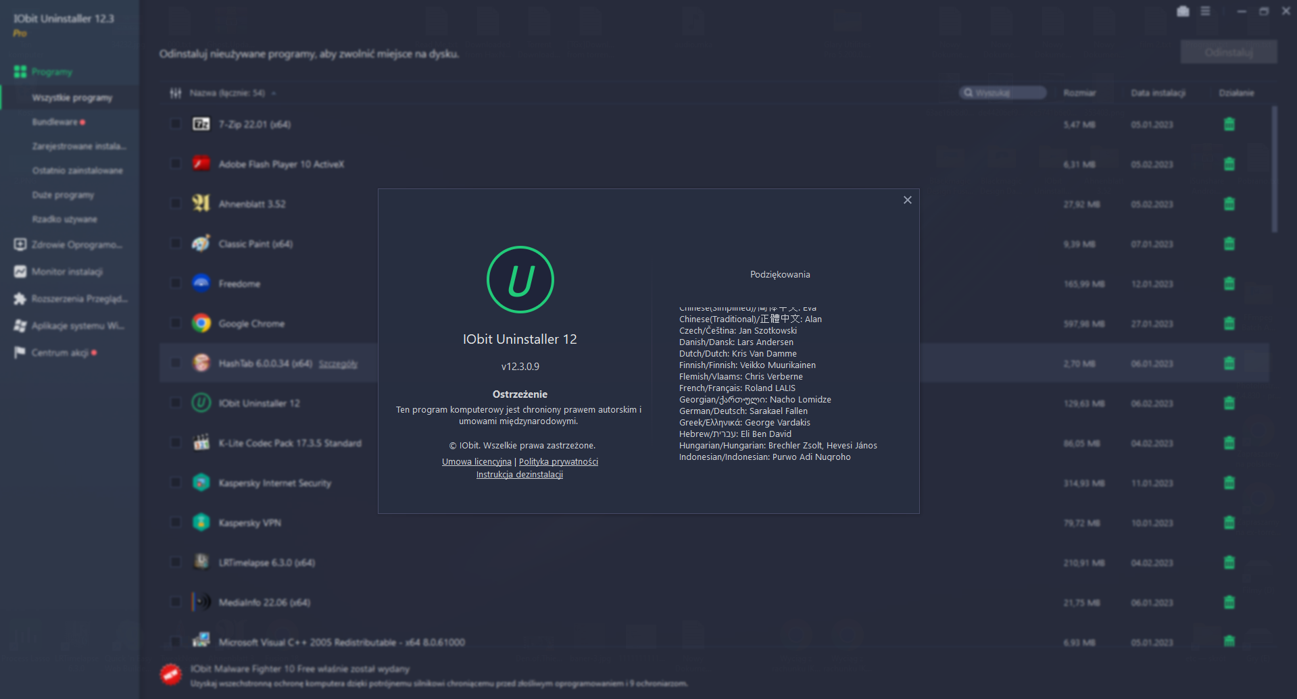This screenshot has height=699, width=1297.
Task: Tick the Classic Paint checkbox
Action: (x=176, y=244)
